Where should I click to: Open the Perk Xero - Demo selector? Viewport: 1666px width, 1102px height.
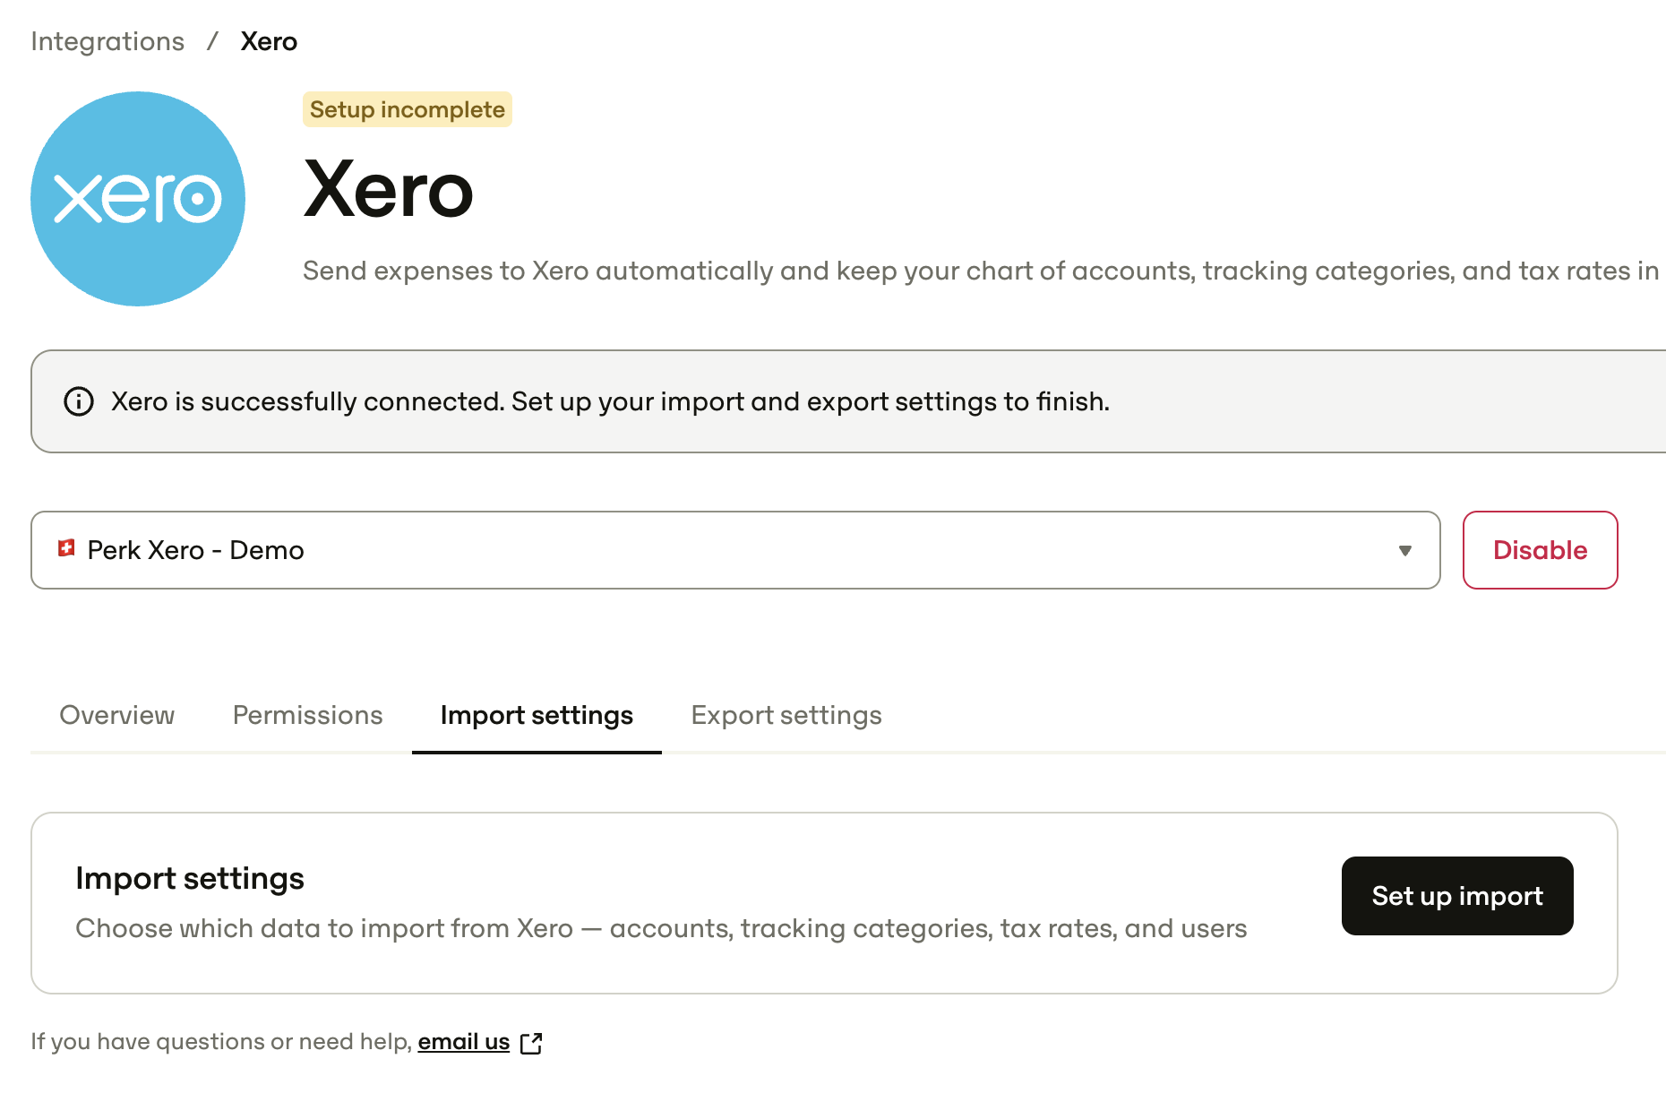coord(735,550)
